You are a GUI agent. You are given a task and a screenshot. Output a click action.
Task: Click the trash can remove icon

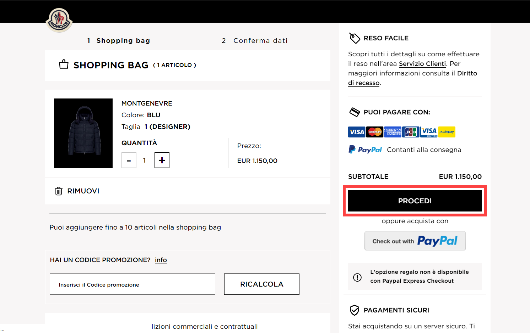(59, 191)
